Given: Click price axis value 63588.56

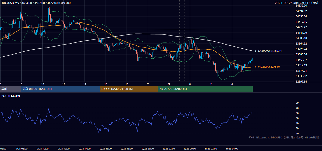Looking at the screenshot, I should coord(301,54).
